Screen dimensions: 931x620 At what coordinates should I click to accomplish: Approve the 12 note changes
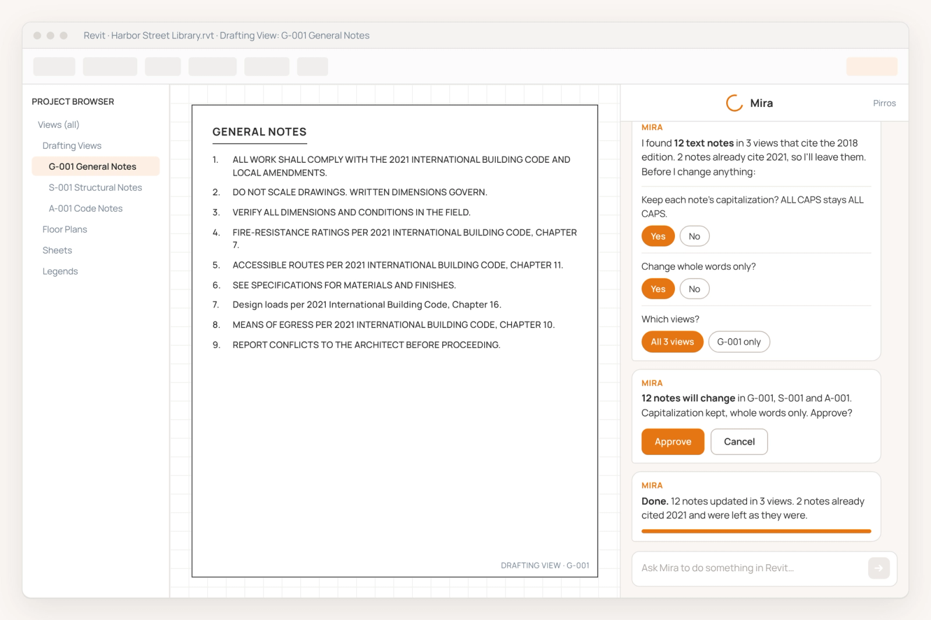[673, 441]
